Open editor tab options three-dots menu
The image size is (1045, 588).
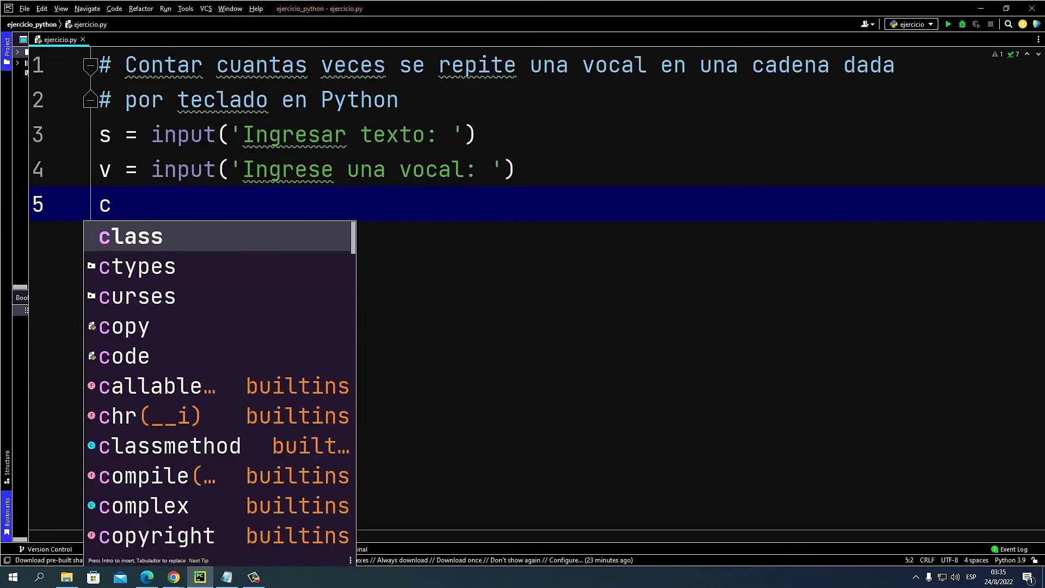click(x=1038, y=39)
